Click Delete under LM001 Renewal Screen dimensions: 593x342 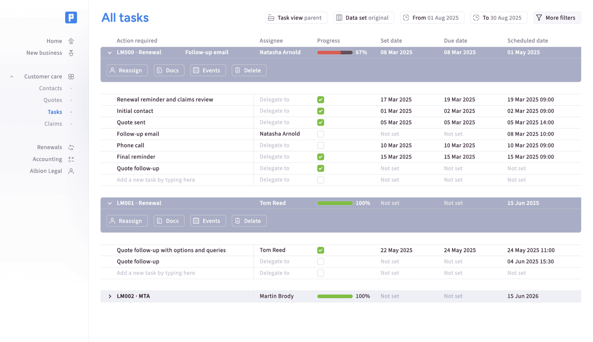pos(249,221)
